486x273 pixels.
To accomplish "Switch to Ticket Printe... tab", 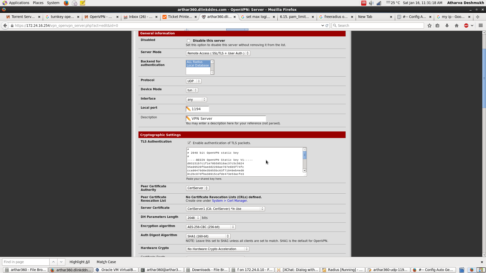I will (180, 17).
